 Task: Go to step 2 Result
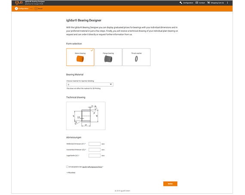[39, 9]
